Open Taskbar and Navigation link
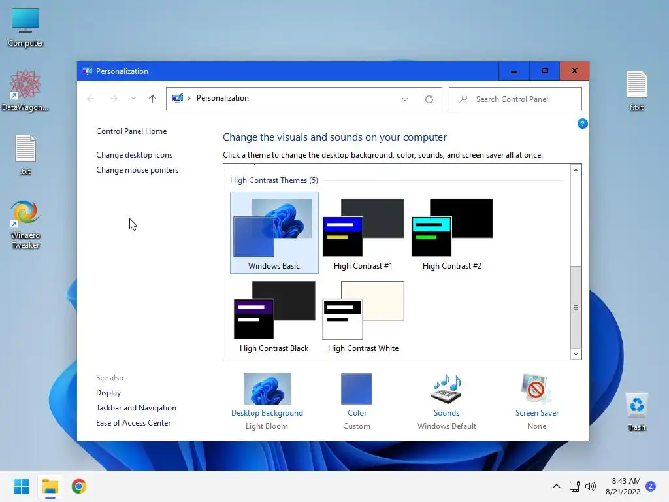The width and height of the screenshot is (669, 502). click(136, 408)
